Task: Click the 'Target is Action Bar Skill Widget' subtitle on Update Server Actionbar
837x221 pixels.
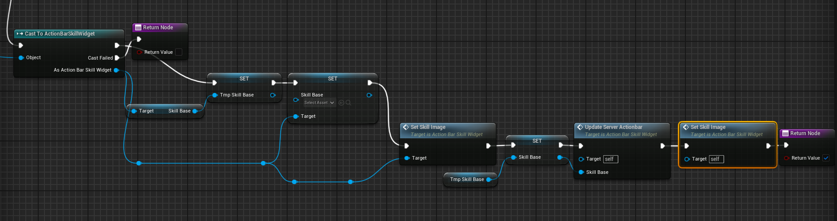Action: click(x=621, y=134)
